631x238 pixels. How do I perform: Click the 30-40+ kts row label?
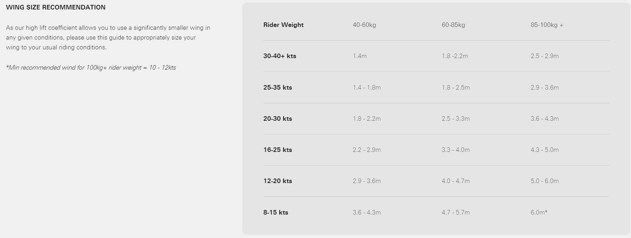click(x=279, y=56)
